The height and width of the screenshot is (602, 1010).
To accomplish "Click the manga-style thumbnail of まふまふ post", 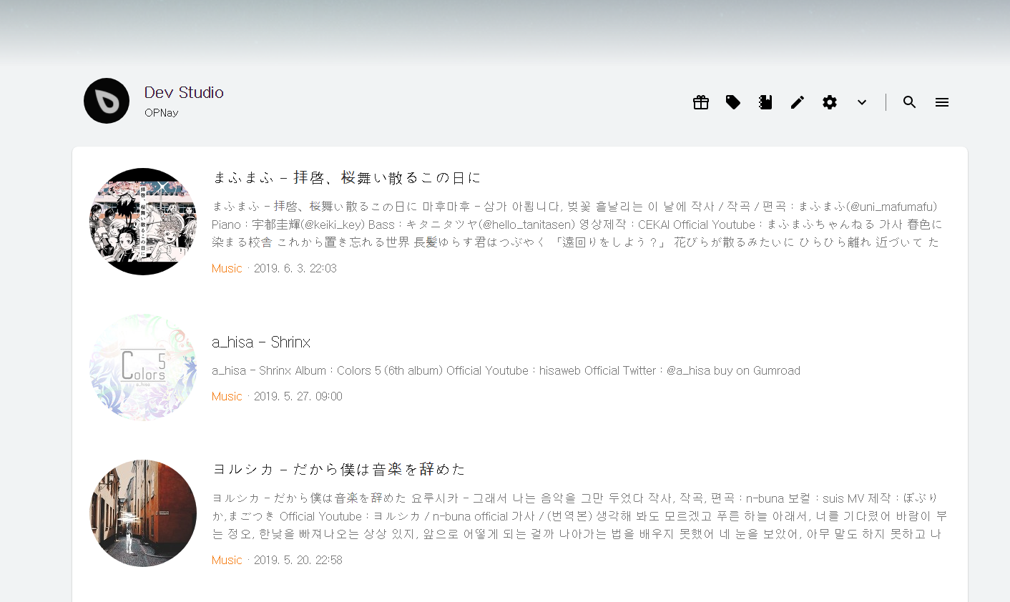I will (x=143, y=222).
